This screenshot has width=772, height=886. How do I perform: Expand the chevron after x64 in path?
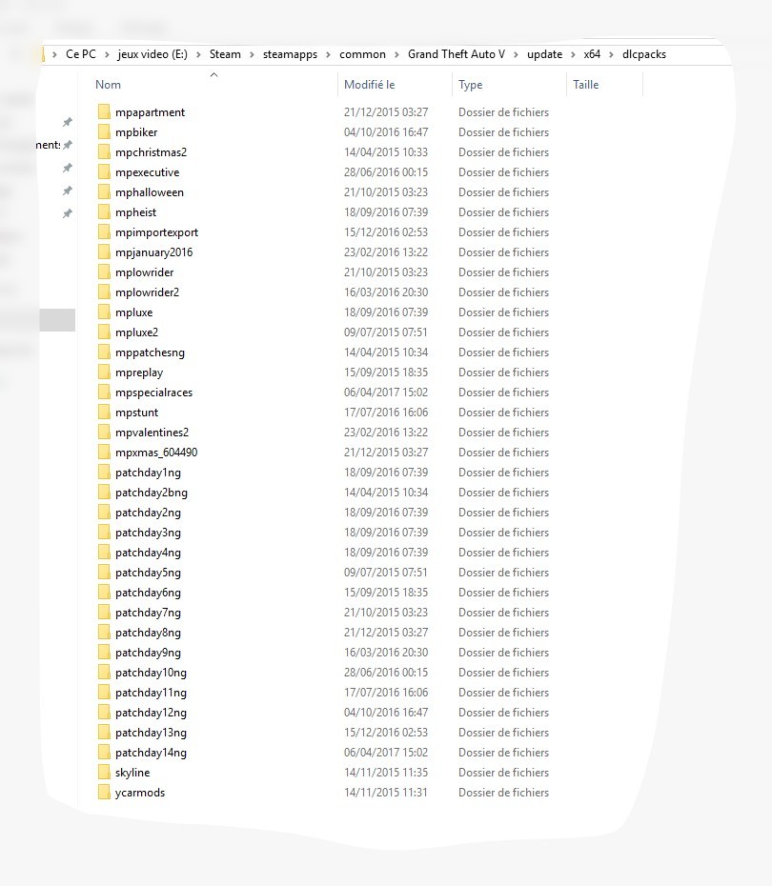611,55
